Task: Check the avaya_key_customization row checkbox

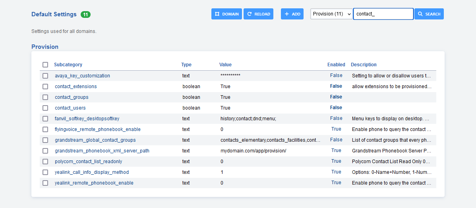Action: pos(45,76)
